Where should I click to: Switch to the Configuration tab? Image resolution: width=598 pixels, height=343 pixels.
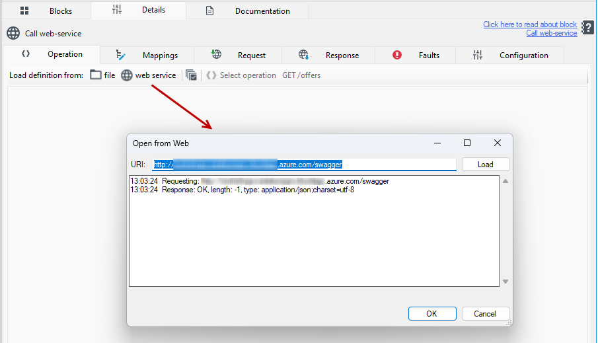click(x=509, y=56)
